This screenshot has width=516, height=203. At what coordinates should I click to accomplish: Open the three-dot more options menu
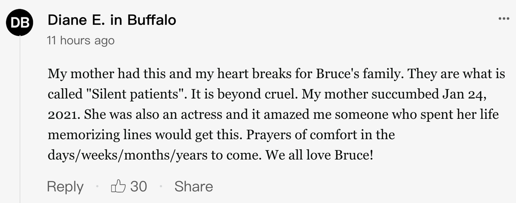[504, 19]
